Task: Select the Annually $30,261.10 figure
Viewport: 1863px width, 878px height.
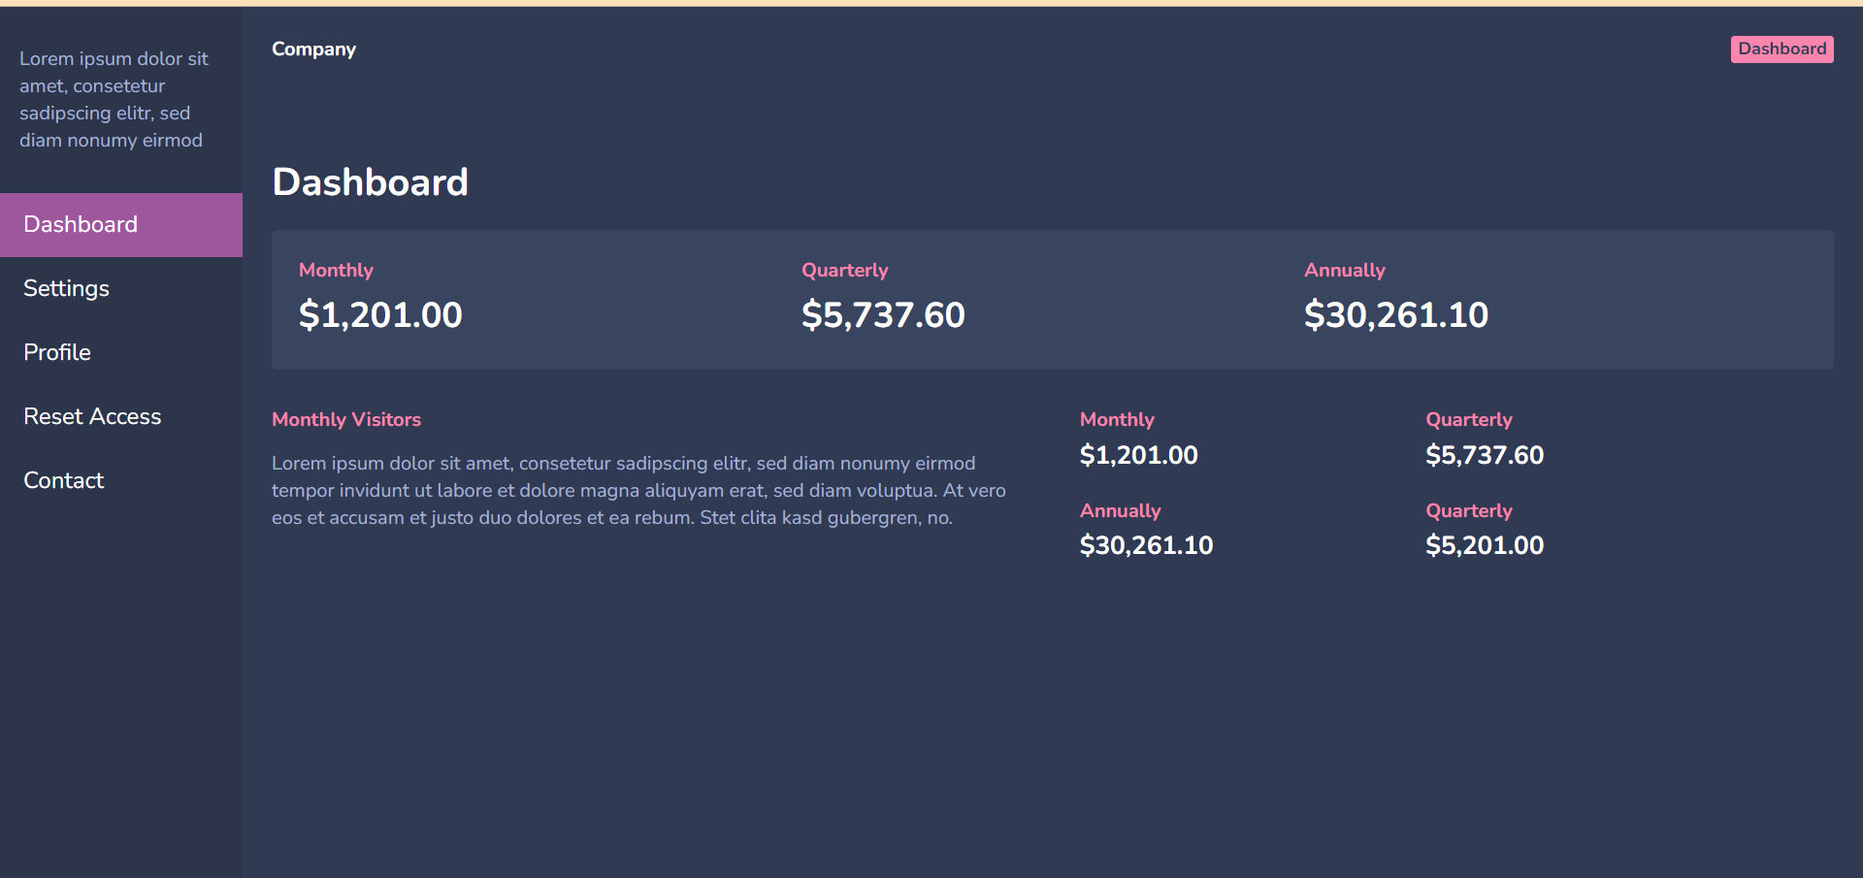Action: 1395,314
